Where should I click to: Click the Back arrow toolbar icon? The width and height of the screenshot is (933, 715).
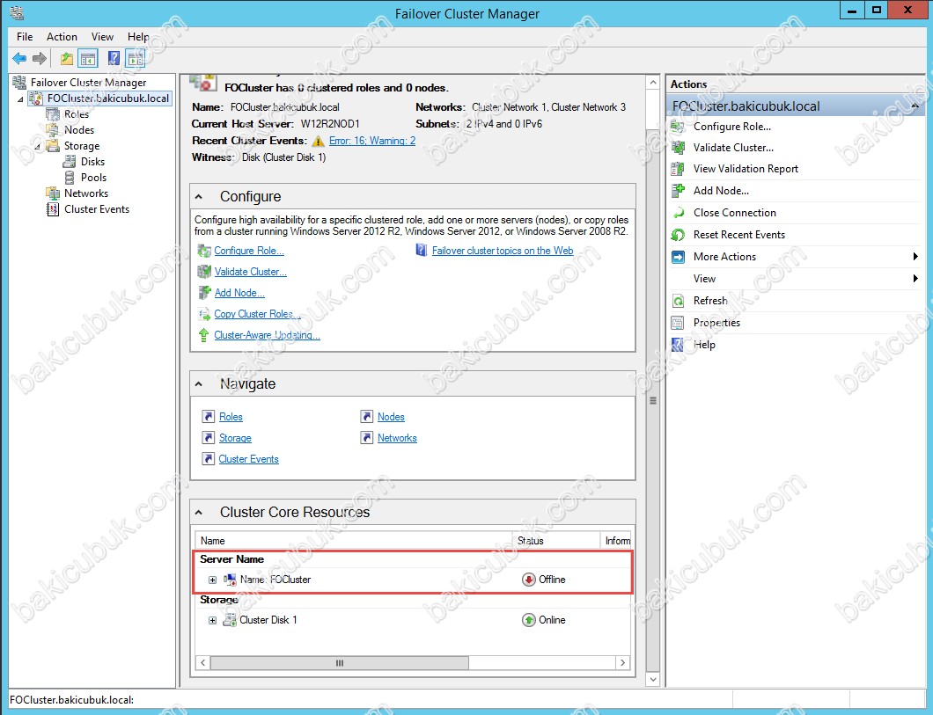pyautogui.click(x=19, y=58)
